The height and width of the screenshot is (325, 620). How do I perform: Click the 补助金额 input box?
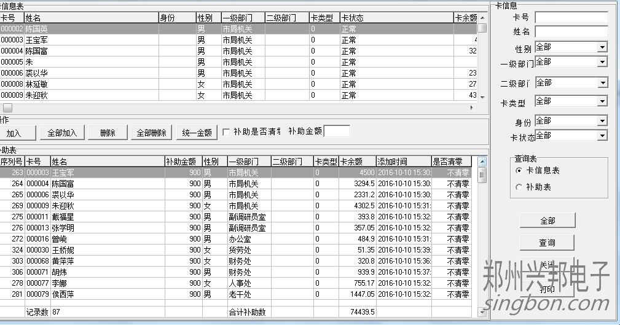pos(337,131)
